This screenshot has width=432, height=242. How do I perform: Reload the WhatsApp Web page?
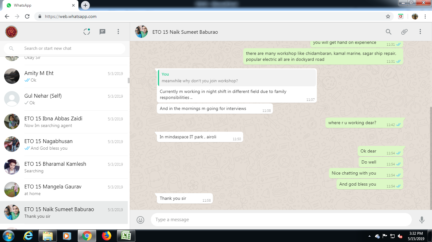click(x=27, y=16)
